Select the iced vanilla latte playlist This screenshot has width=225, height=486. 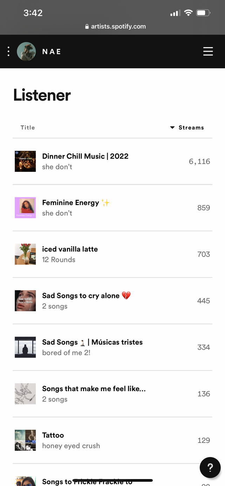pyautogui.click(x=70, y=249)
